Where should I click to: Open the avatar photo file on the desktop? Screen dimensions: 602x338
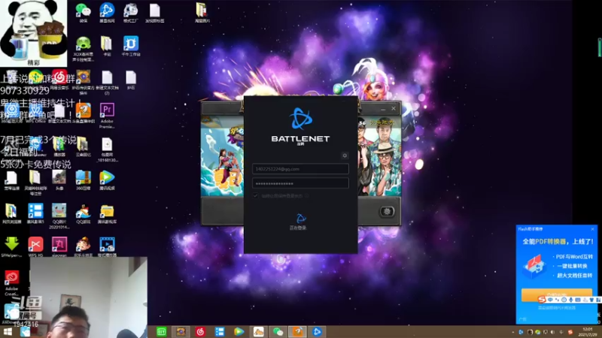59,180
